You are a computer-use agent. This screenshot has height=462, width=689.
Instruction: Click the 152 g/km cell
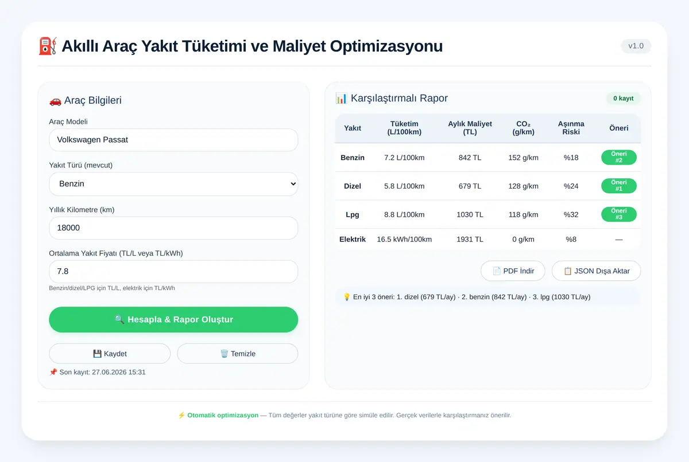[x=524, y=157]
